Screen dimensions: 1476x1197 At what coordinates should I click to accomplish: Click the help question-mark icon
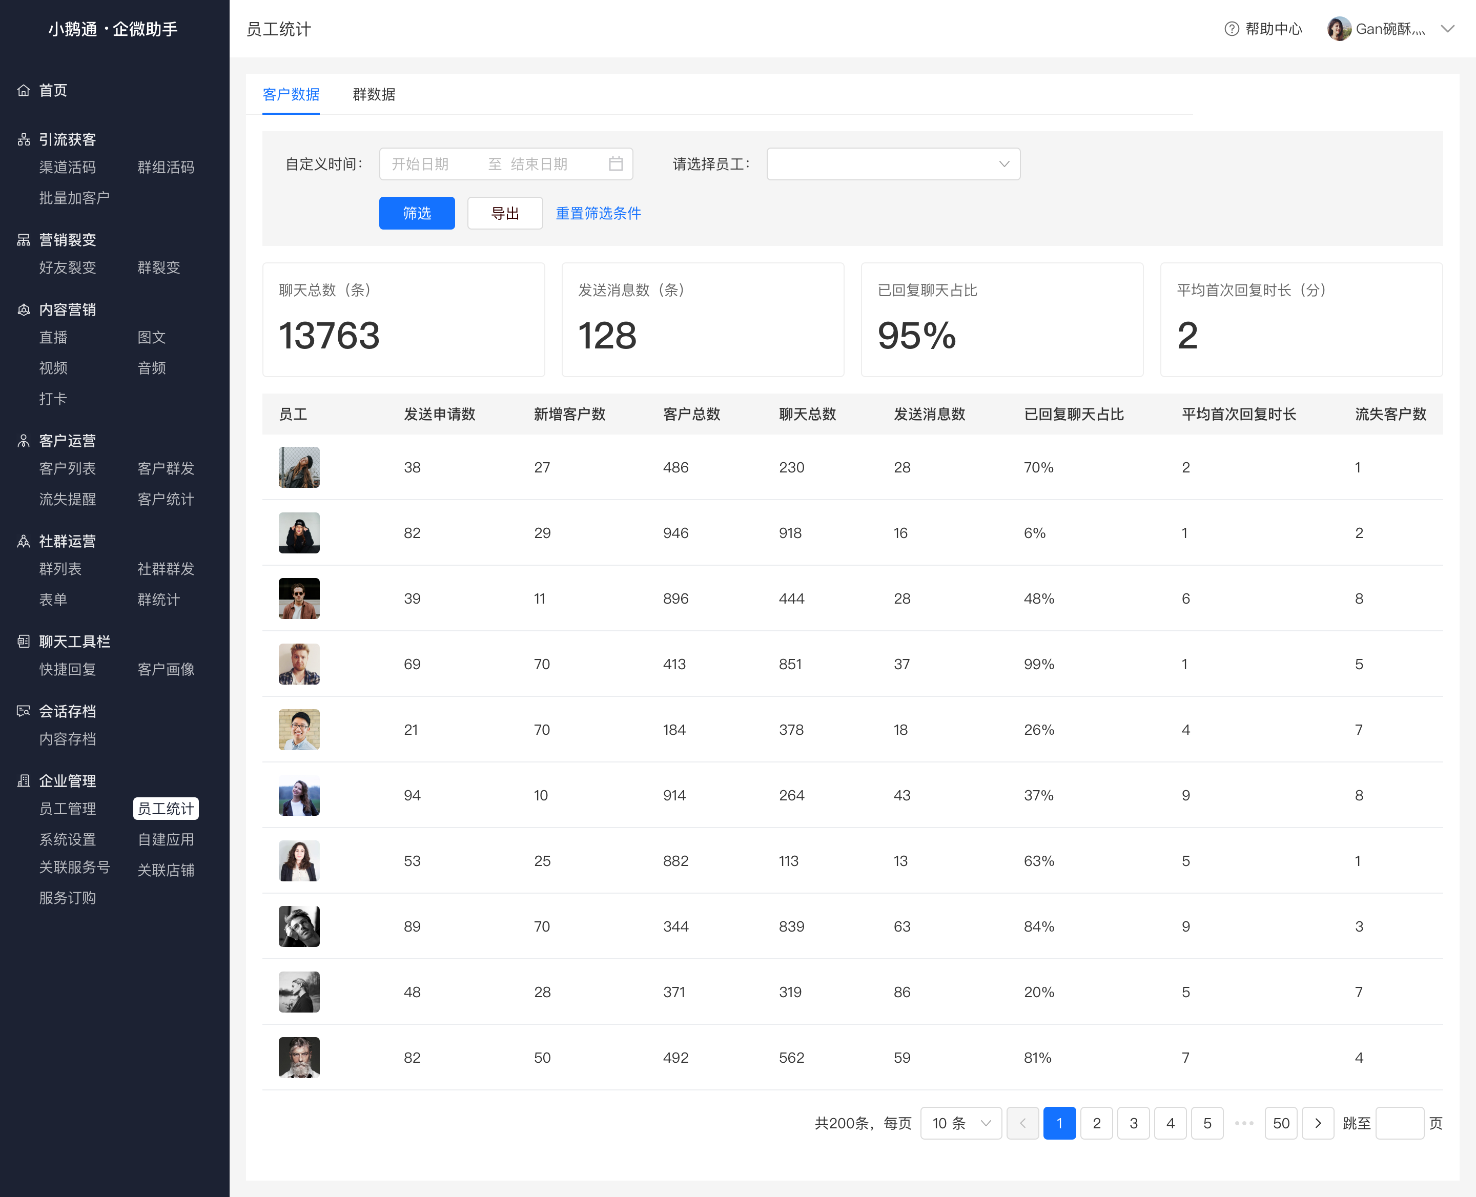pyautogui.click(x=1231, y=29)
